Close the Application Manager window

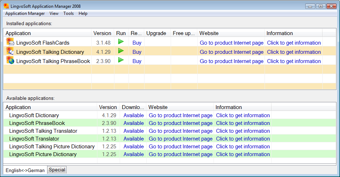[x=331, y=6]
